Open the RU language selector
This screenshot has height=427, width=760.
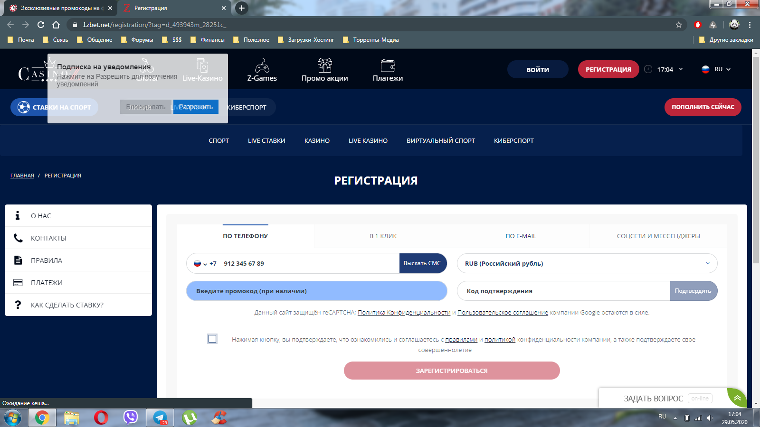[716, 69]
